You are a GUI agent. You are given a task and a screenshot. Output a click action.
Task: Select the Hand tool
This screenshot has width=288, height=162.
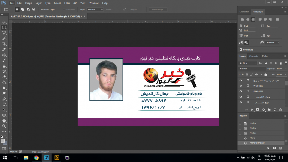4,121
